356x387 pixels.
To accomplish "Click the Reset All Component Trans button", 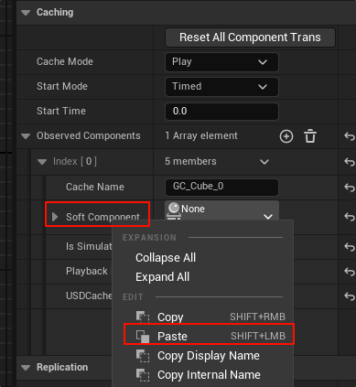I will (250, 38).
